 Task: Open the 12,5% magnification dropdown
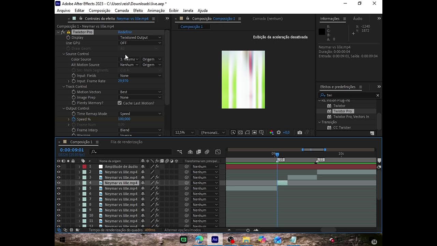tap(184, 133)
